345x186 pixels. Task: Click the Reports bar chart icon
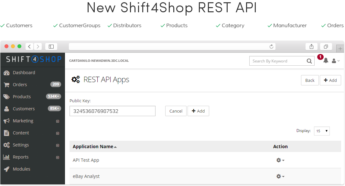tap(6, 157)
